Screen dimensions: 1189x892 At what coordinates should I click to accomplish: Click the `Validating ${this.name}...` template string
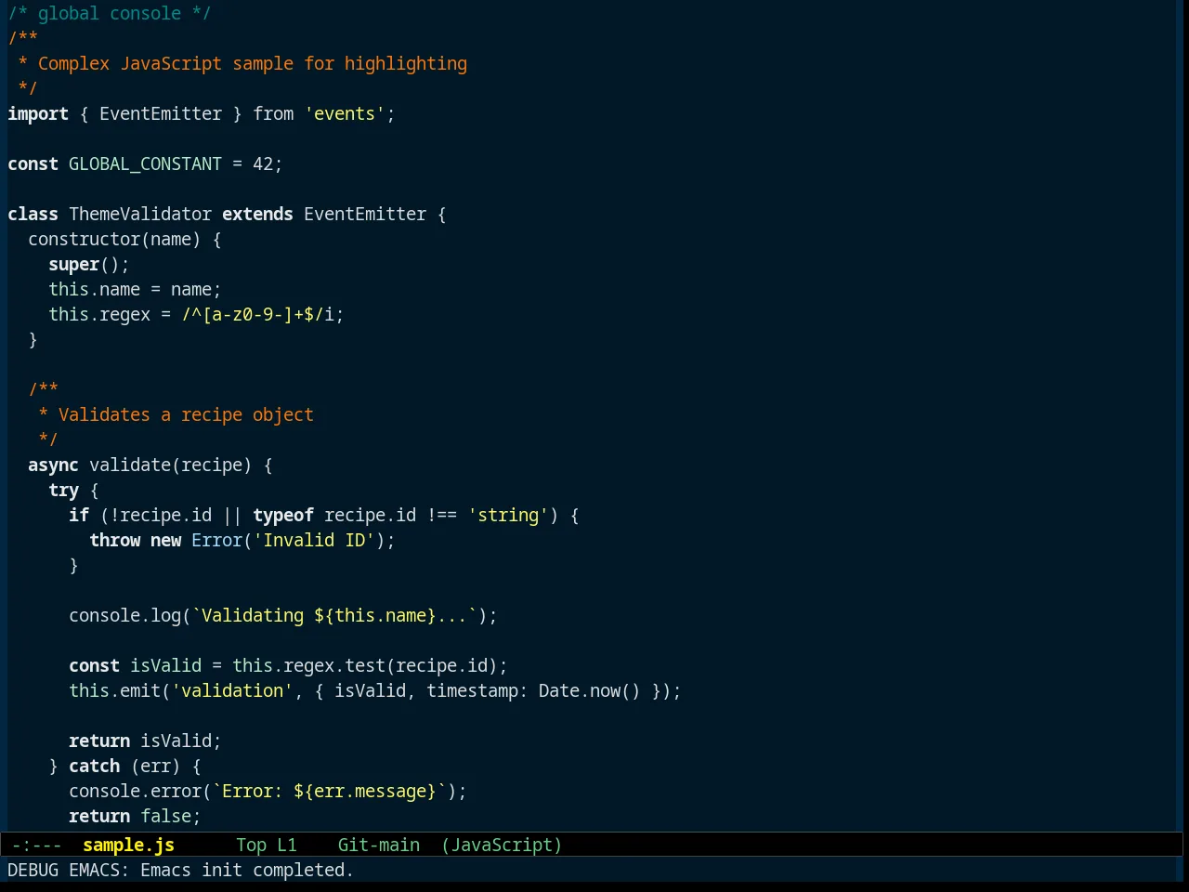tap(334, 615)
